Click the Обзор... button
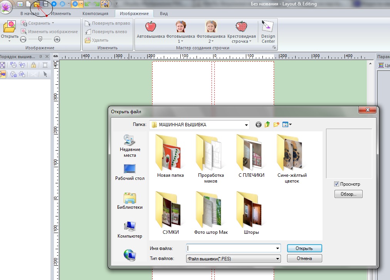 coord(348,194)
